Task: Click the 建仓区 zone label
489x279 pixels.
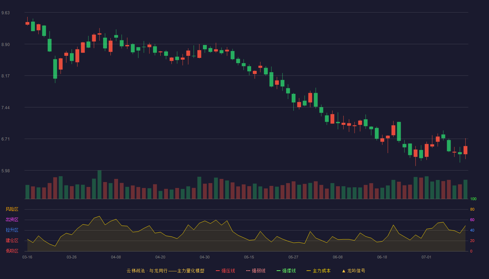Action: pyautogui.click(x=12, y=241)
